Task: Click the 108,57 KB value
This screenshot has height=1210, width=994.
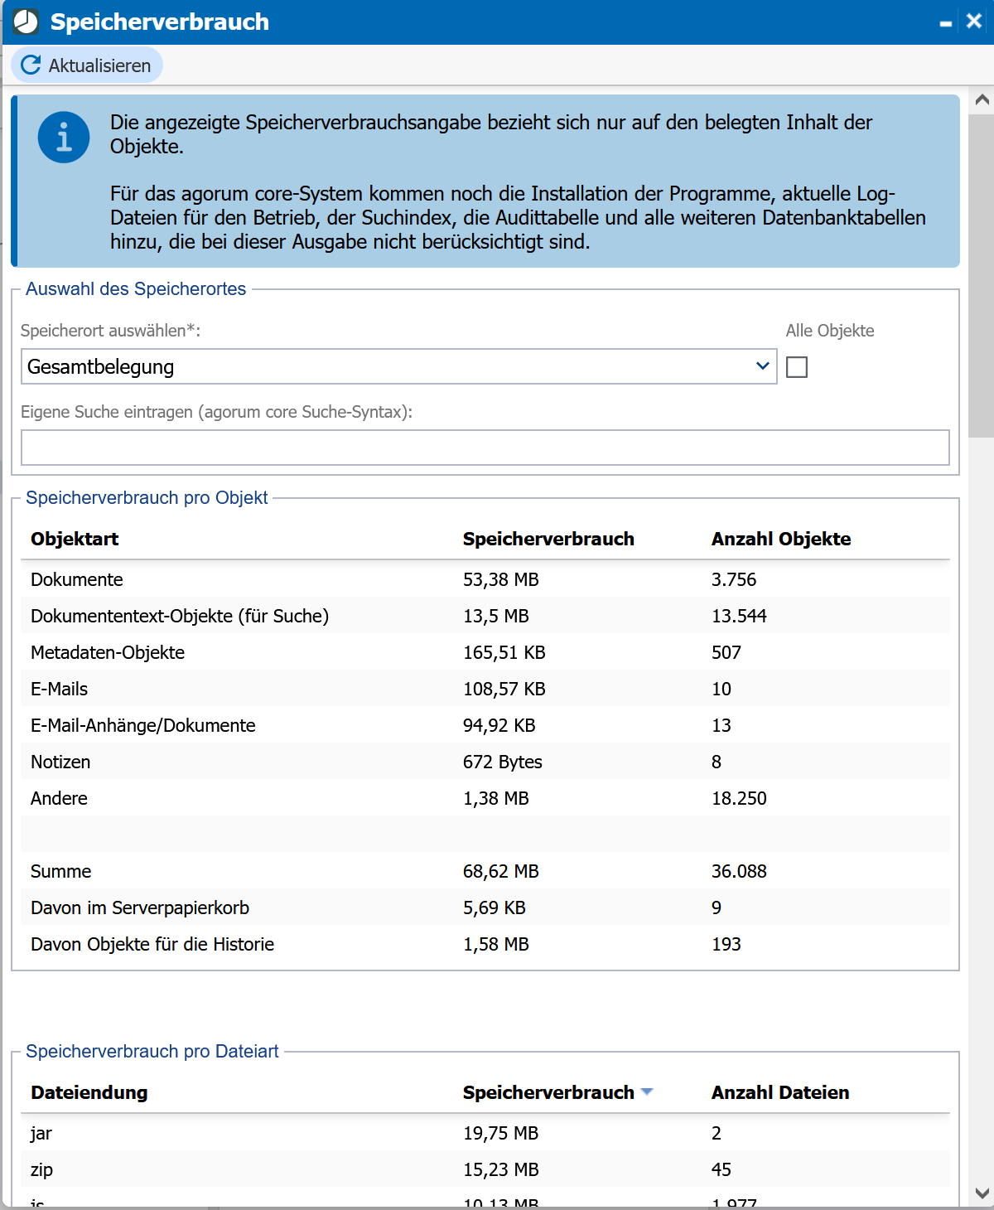Action: 504,689
